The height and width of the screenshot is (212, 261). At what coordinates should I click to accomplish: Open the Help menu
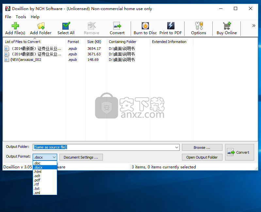click(35, 17)
